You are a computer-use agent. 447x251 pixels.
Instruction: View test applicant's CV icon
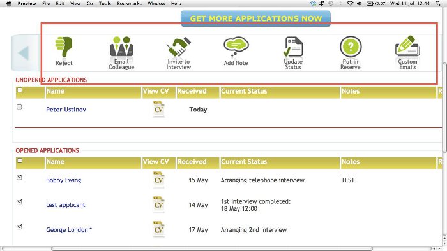(159, 204)
